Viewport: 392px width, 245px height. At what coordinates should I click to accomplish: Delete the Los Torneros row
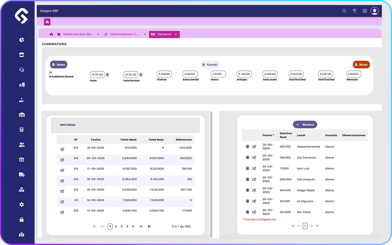click(247, 157)
